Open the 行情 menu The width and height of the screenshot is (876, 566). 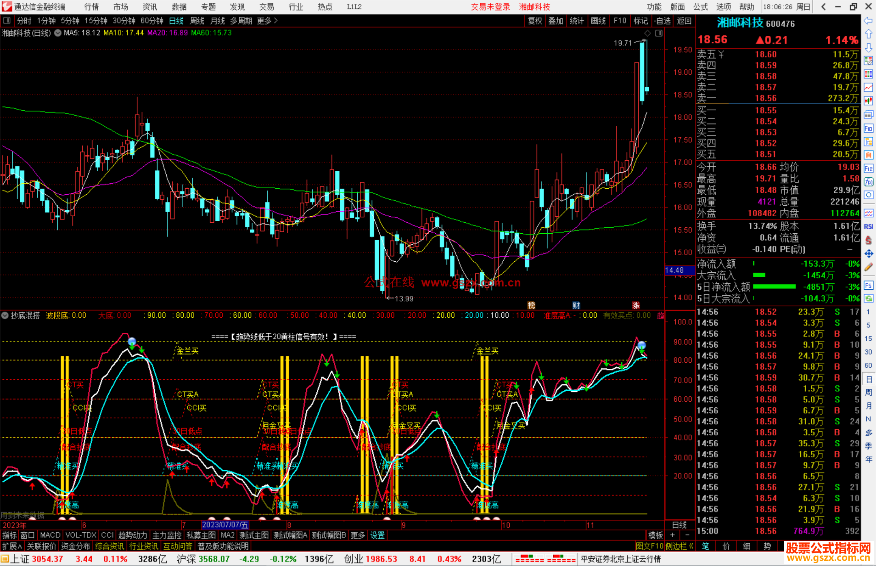(x=92, y=6)
